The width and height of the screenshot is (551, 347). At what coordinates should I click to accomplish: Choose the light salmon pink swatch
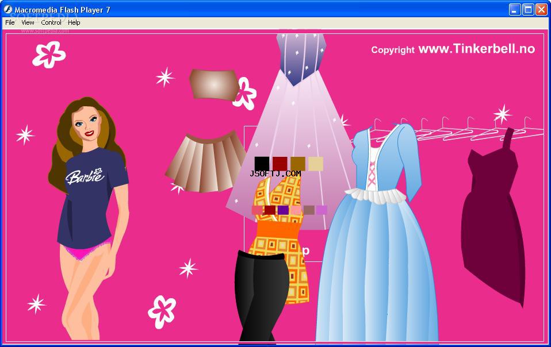296,210
